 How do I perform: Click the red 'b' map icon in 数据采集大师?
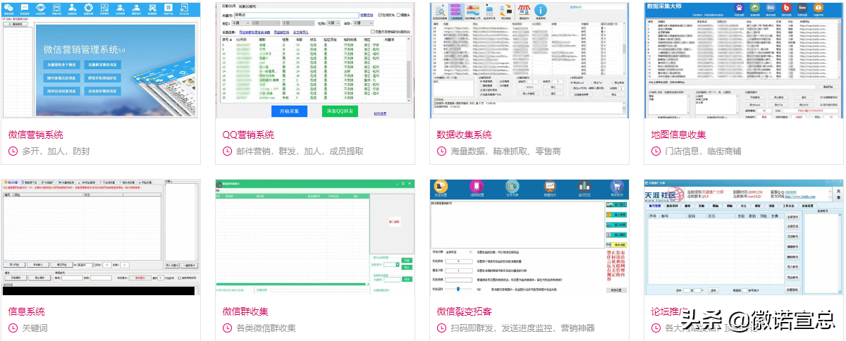coord(786,8)
